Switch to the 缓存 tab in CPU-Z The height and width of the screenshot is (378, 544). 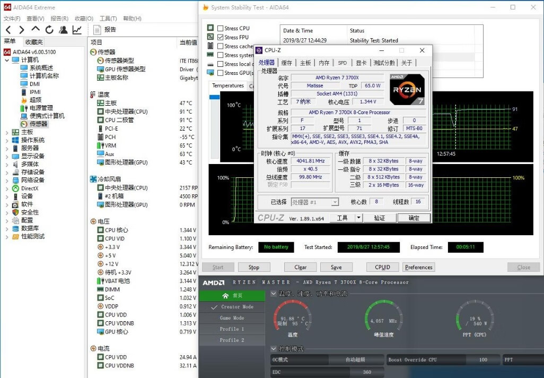[x=286, y=63]
